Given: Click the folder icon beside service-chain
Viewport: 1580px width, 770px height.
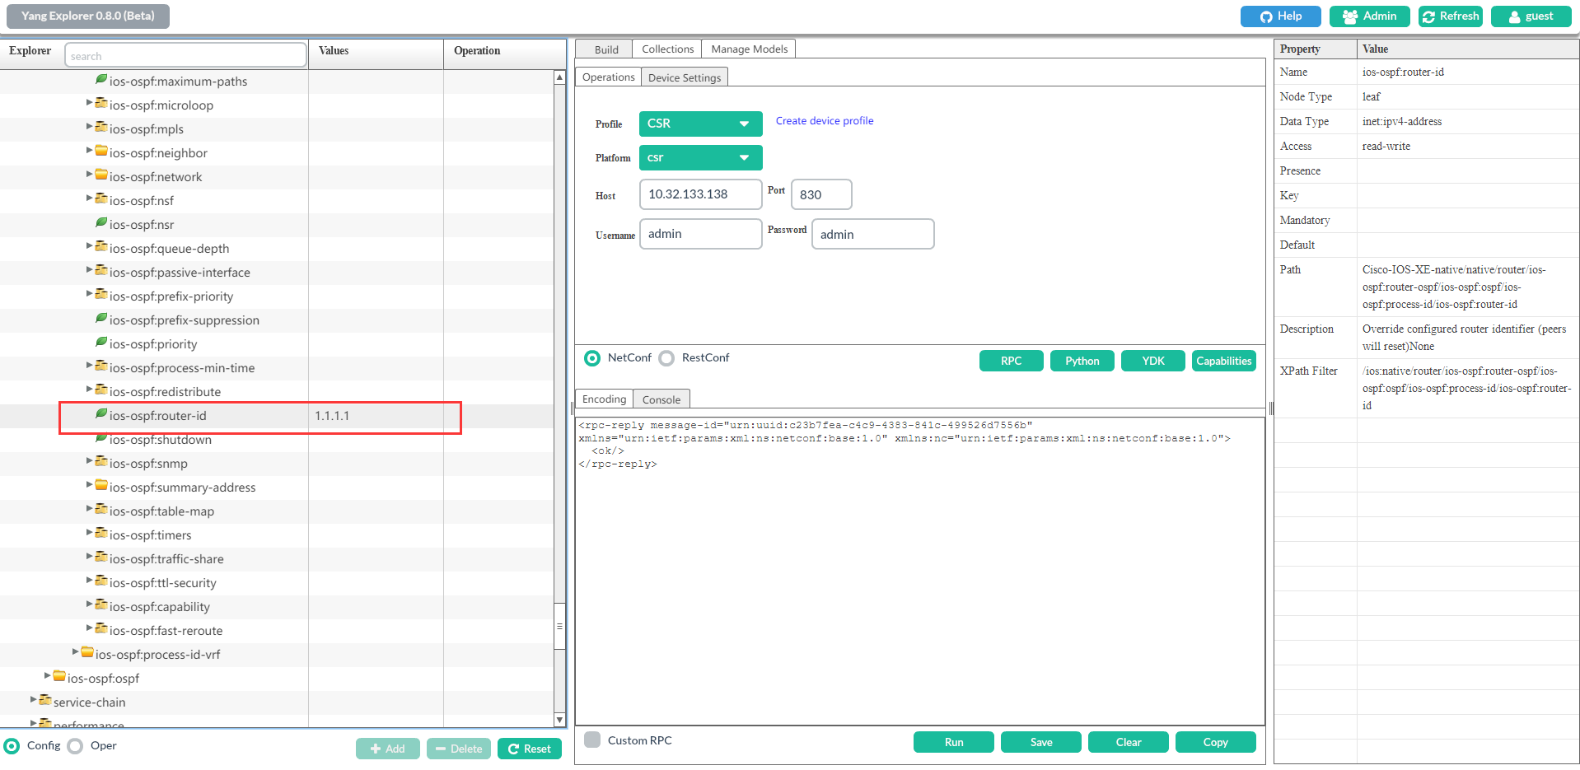Looking at the screenshot, I should [x=45, y=701].
